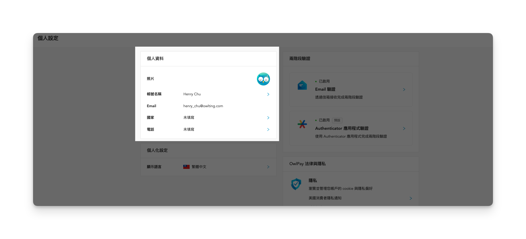Open the Authenticator 應用程式驗證 chevron

click(404, 128)
